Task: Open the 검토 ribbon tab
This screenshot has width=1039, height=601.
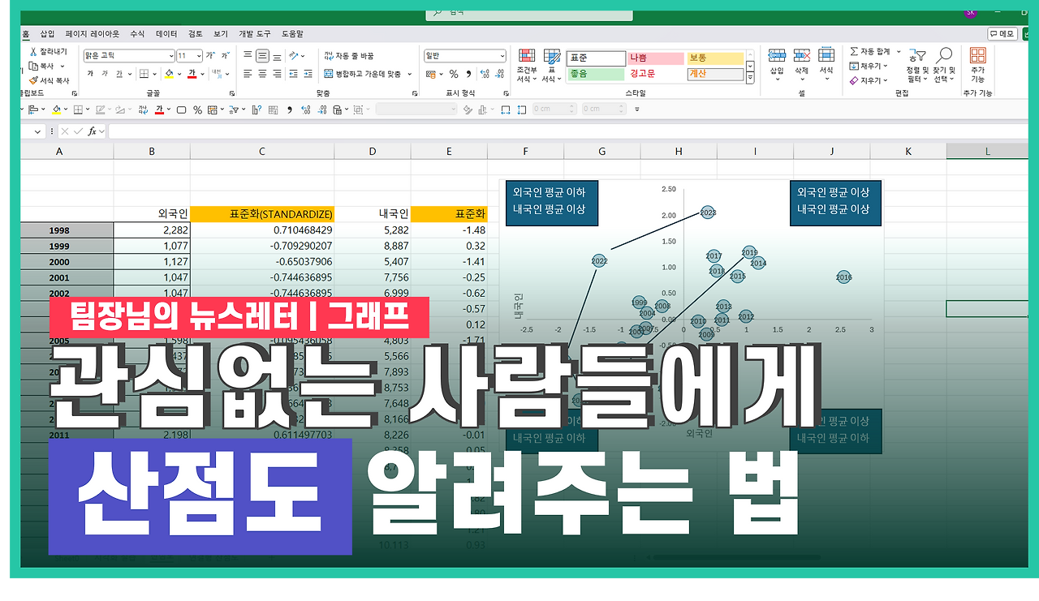Action: [x=196, y=34]
